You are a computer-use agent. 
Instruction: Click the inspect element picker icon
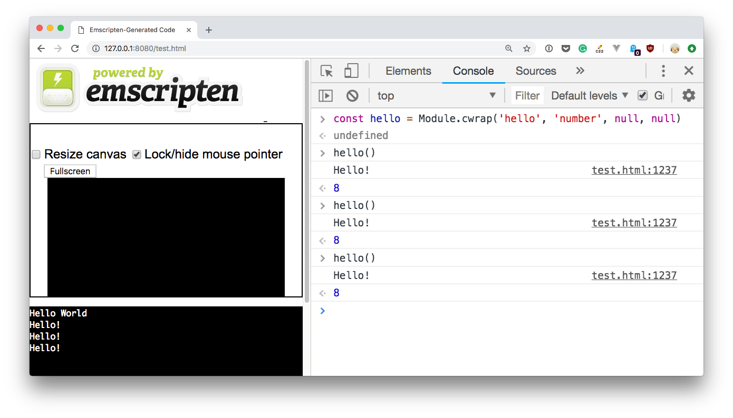[326, 71]
